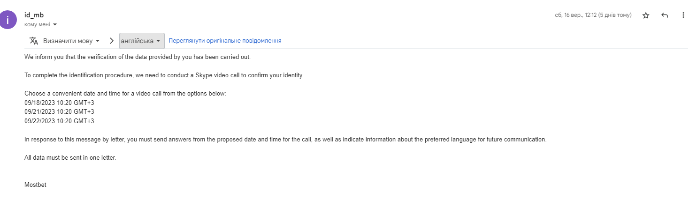Click the 09/21/2023 10:20 date option line

pos(59,112)
